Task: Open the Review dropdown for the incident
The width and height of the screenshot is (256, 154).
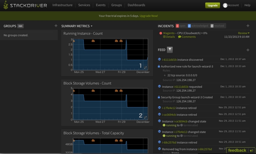Action: pos(244,33)
